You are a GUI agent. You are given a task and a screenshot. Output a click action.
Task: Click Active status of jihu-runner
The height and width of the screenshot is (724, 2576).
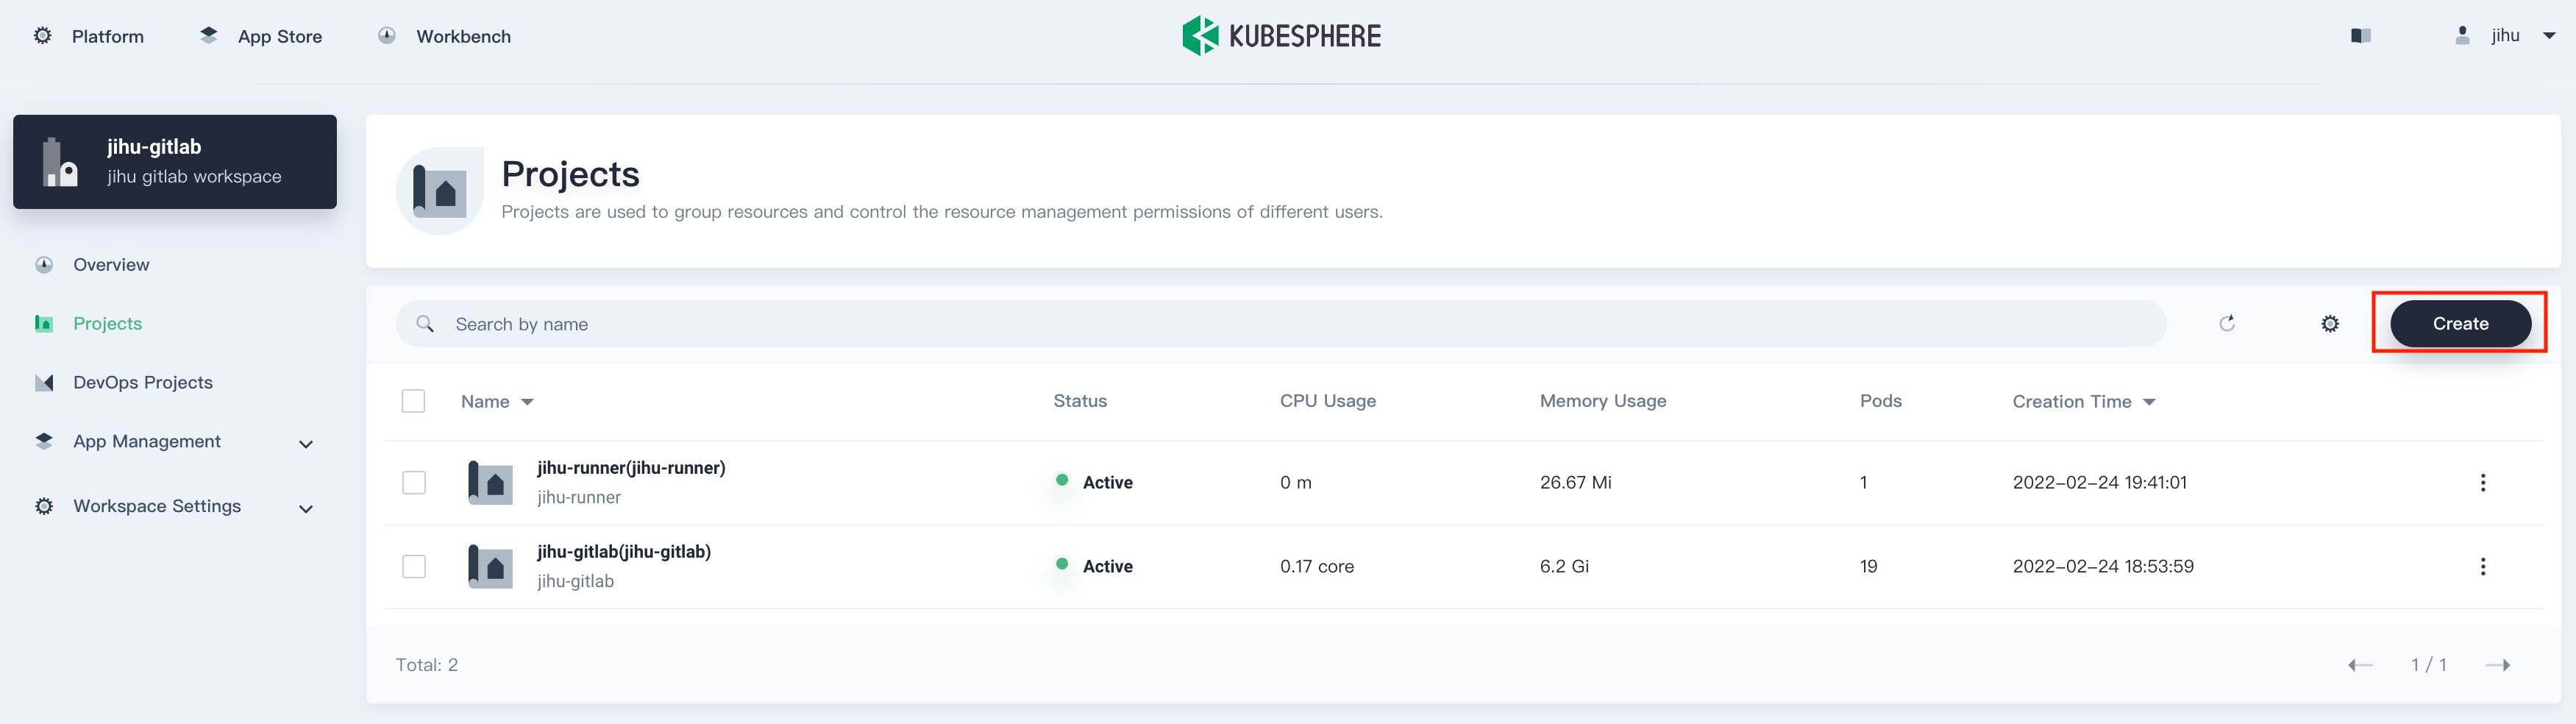pyautogui.click(x=1107, y=483)
